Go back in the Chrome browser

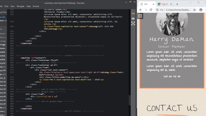point(141,10)
